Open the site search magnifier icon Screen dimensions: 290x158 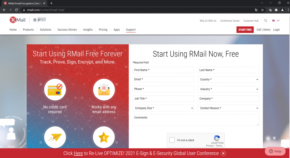[265, 21]
